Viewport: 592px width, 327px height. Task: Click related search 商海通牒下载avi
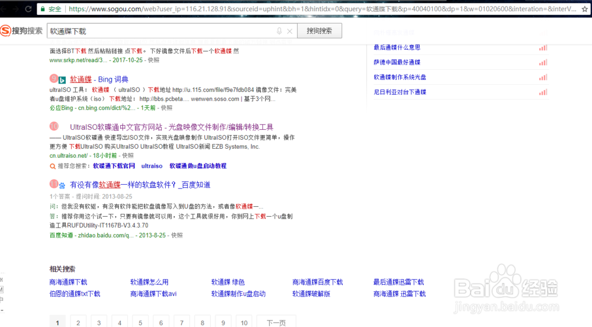[x=153, y=294]
